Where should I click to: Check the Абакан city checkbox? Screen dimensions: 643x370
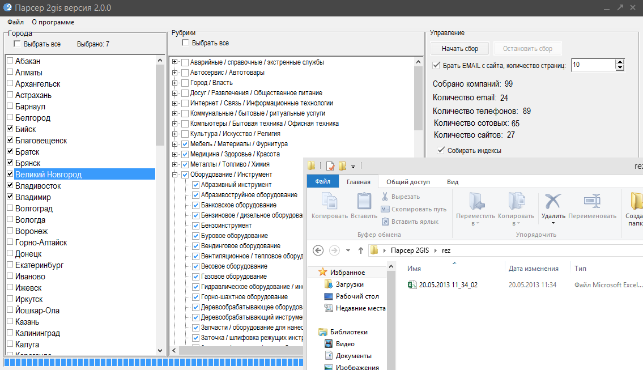click(x=10, y=61)
